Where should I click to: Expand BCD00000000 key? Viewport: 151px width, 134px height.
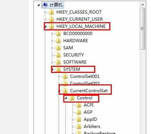[x=52, y=34]
